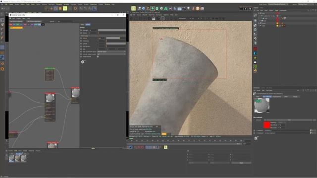The image size is (317, 178).
Task: Click the green cloner-style icon in the top toolbar
Action: click(166, 8)
